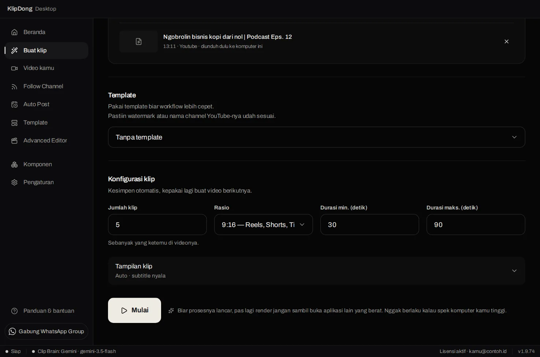This screenshot has height=357, width=540.
Task: Click the Buat klip magic wand icon
Action: 14,51
